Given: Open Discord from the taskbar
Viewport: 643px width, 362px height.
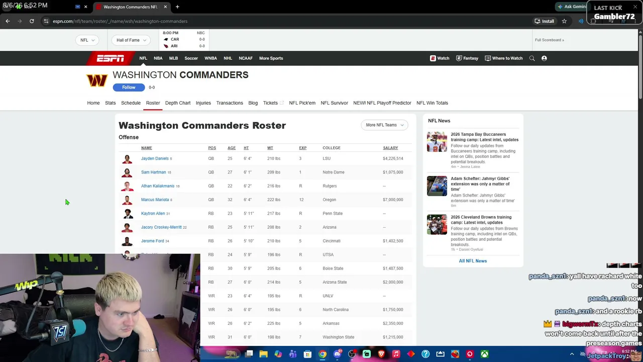Looking at the screenshot, I should (x=337, y=354).
